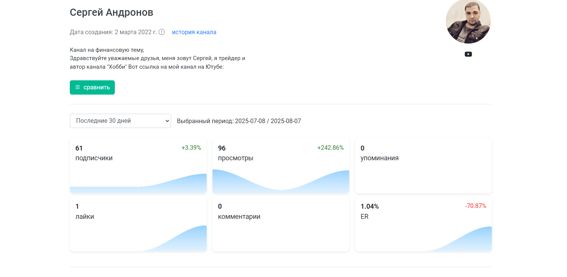Viewport: 567px width, 277px height.
Task: Click the channel name Сергей Андронов
Action: [111, 12]
